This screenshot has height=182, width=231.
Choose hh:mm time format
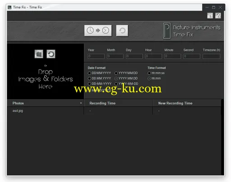coord(149,78)
